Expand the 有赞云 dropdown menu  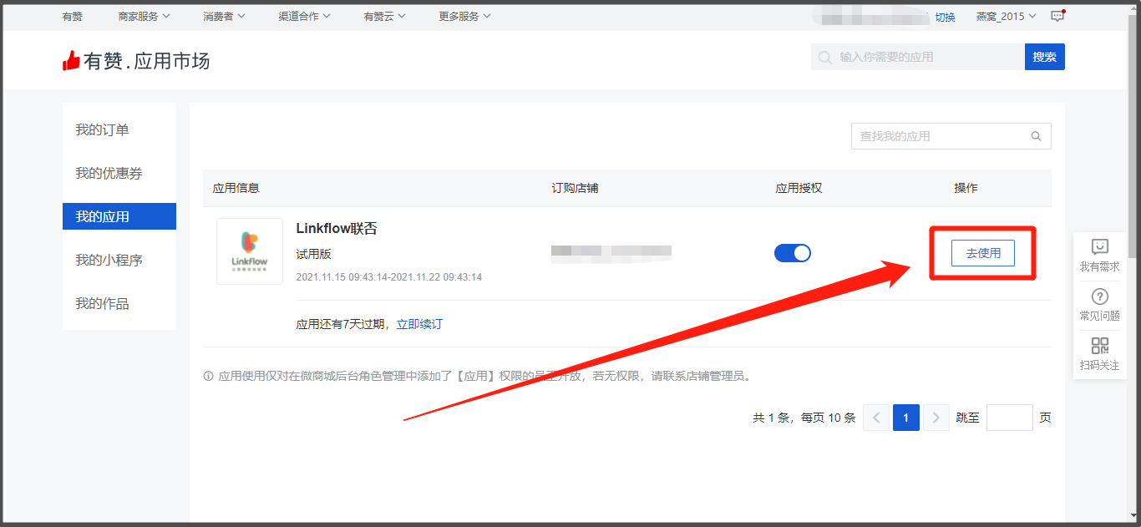tap(384, 16)
